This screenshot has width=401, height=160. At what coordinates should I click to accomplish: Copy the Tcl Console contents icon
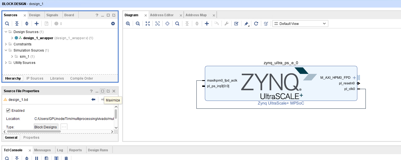(46, 158)
